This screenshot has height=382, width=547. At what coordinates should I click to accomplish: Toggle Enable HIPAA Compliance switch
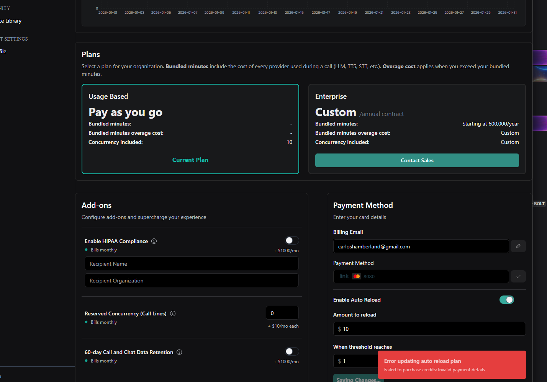coord(292,240)
